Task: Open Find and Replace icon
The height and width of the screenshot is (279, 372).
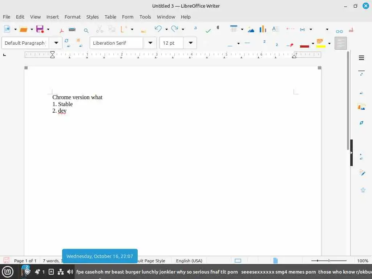Action: pyautogui.click(x=195, y=28)
